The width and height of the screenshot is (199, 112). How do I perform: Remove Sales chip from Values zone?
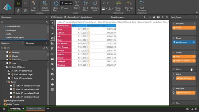point(194,57)
